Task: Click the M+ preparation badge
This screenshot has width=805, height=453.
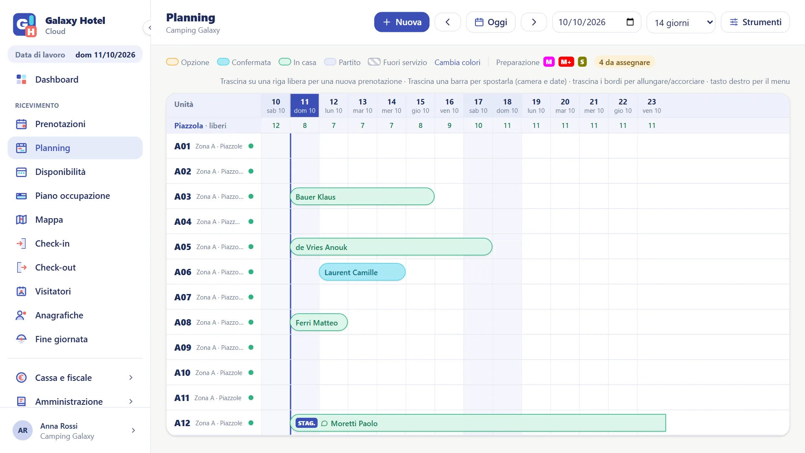Action: pos(566,62)
